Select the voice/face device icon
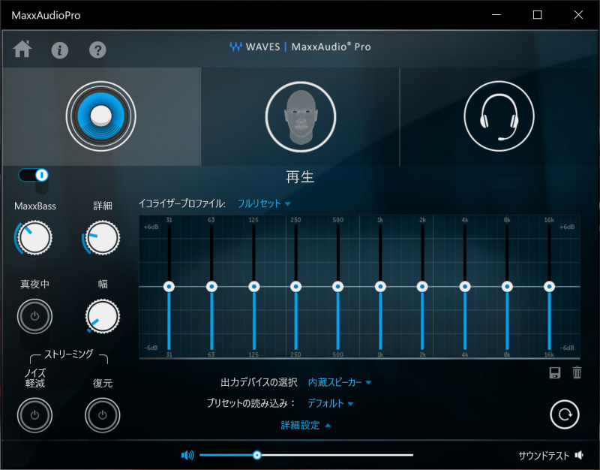This screenshot has width=600, height=470. pyautogui.click(x=300, y=116)
